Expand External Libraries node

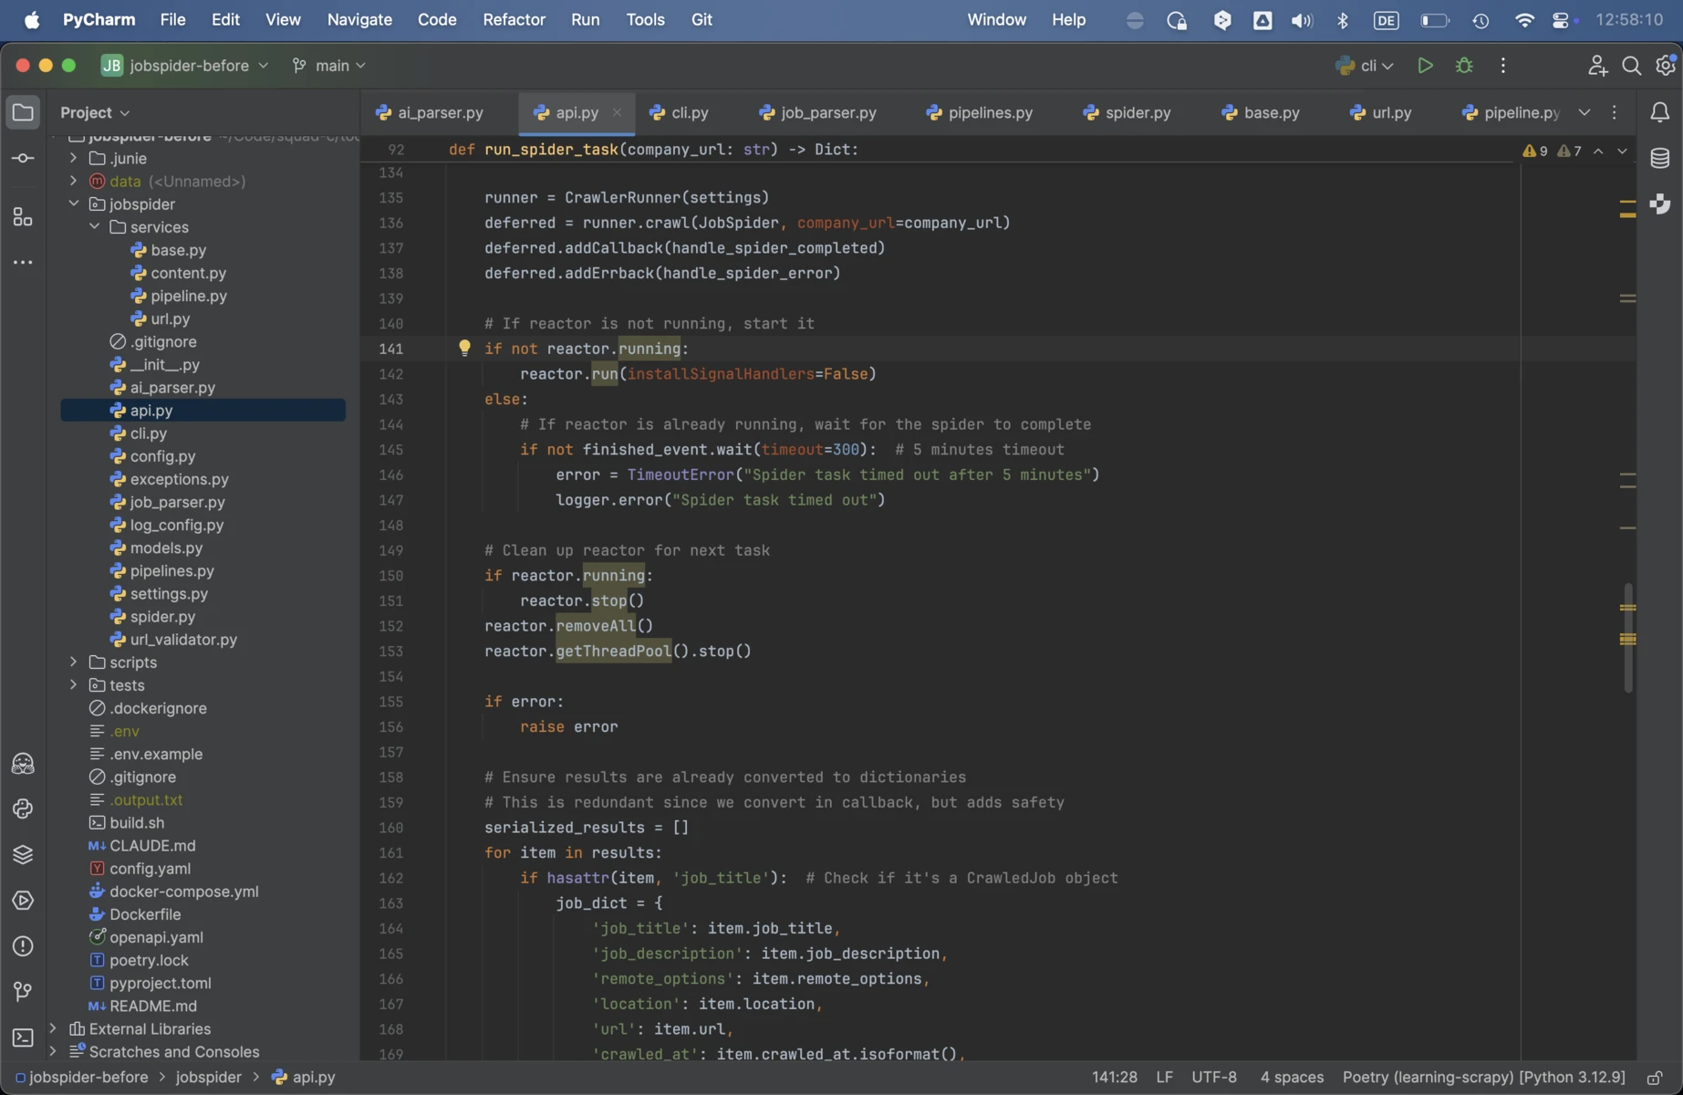click(x=53, y=1028)
